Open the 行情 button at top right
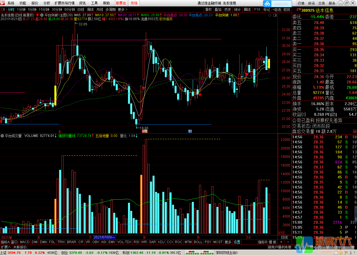The width and height of the screenshot is (357, 256). click(301, 3)
